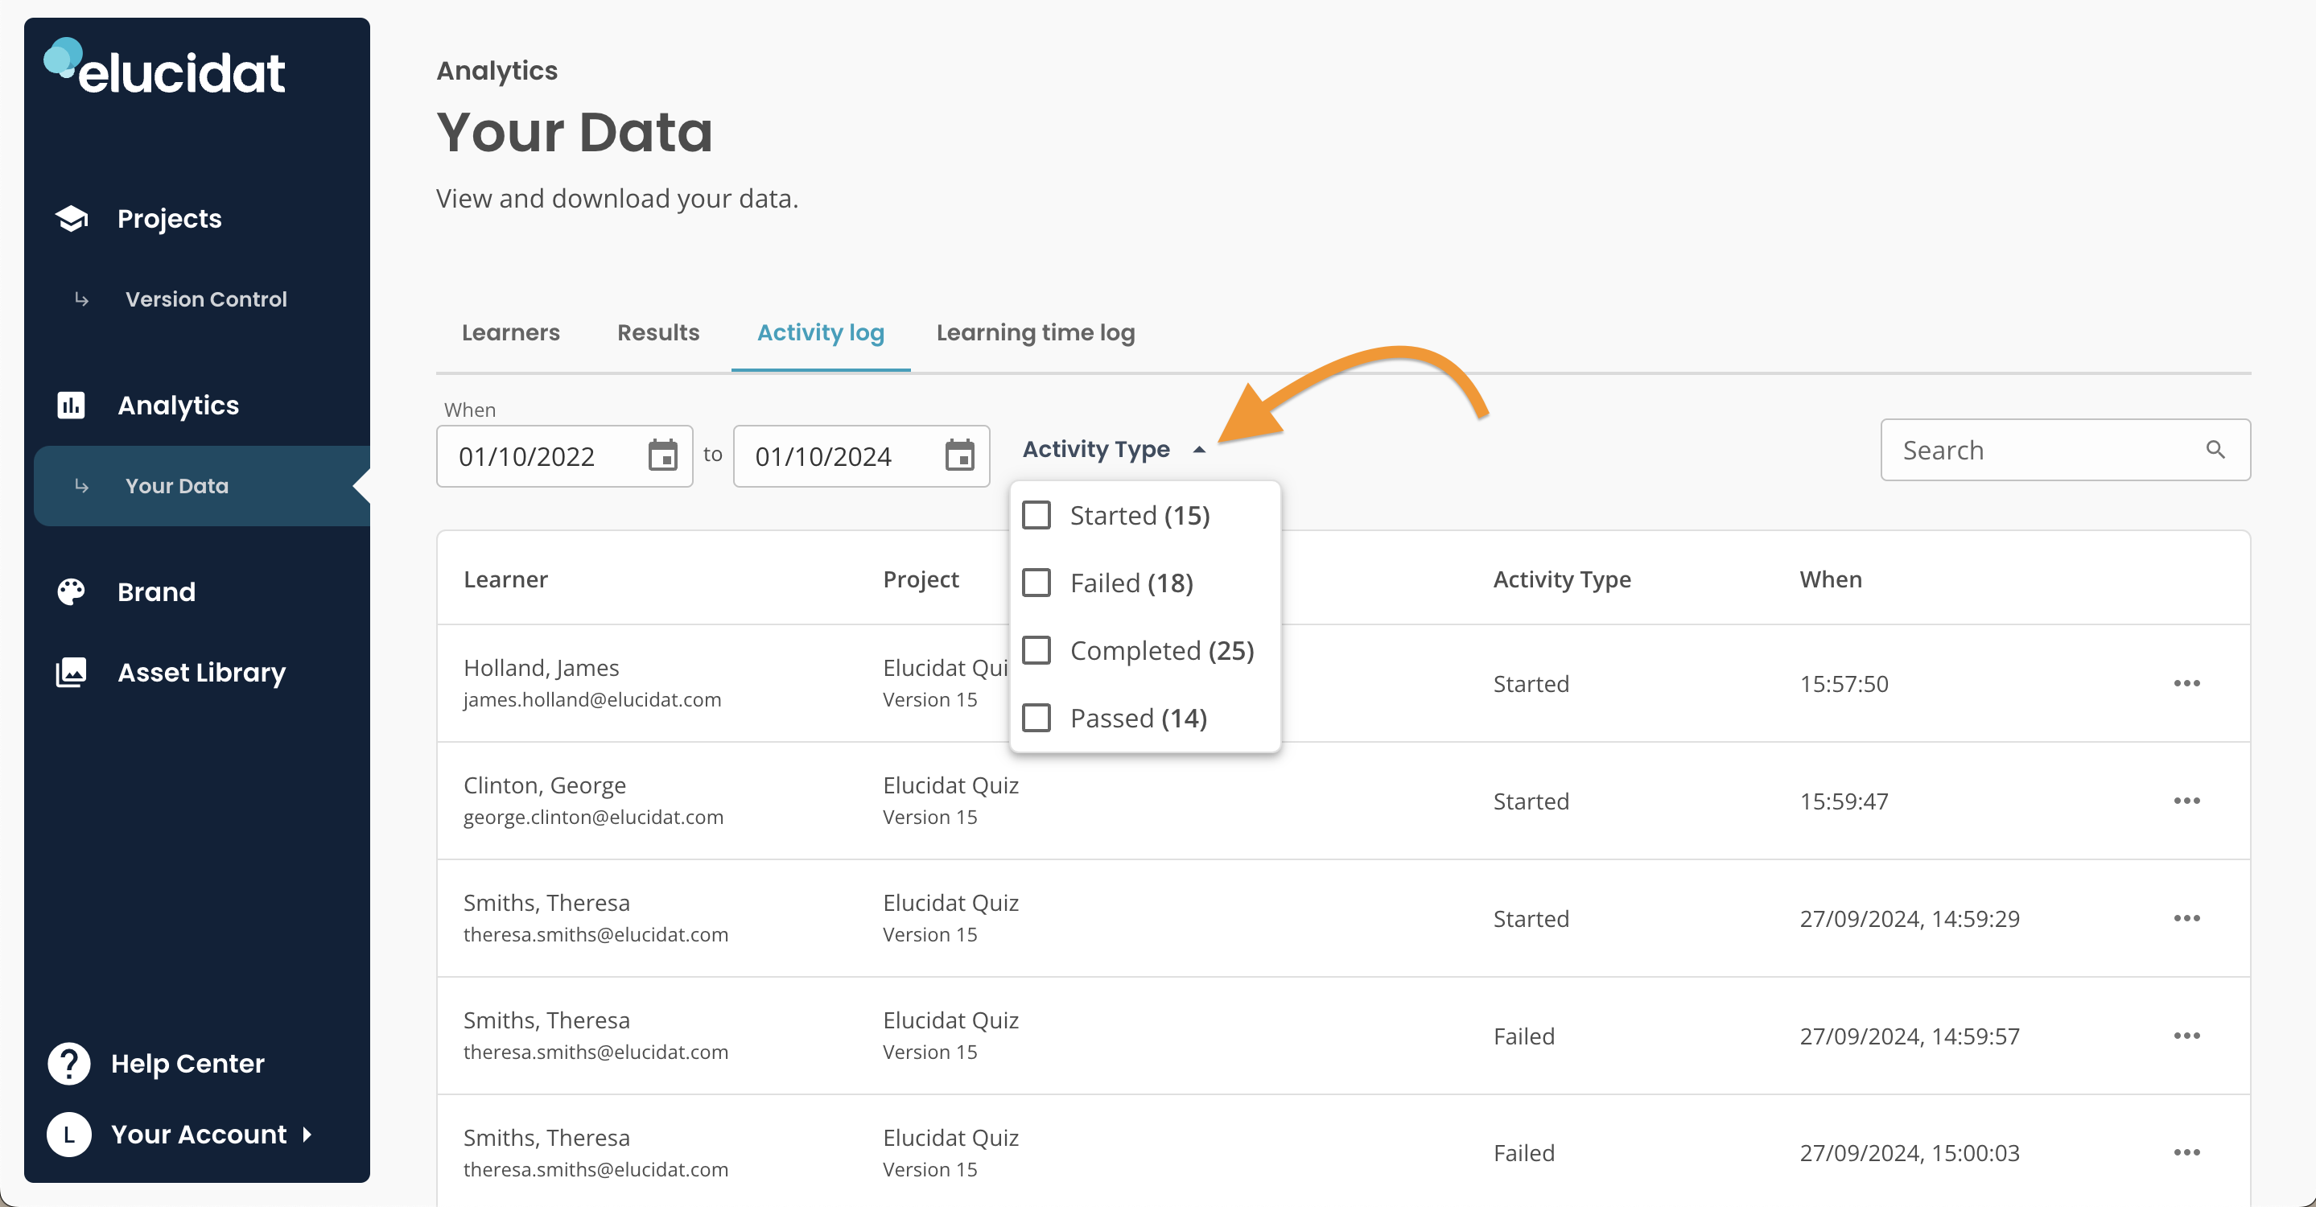Click email james.holland@elucidat.com
2316x1207 pixels.
(x=591, y=698)
